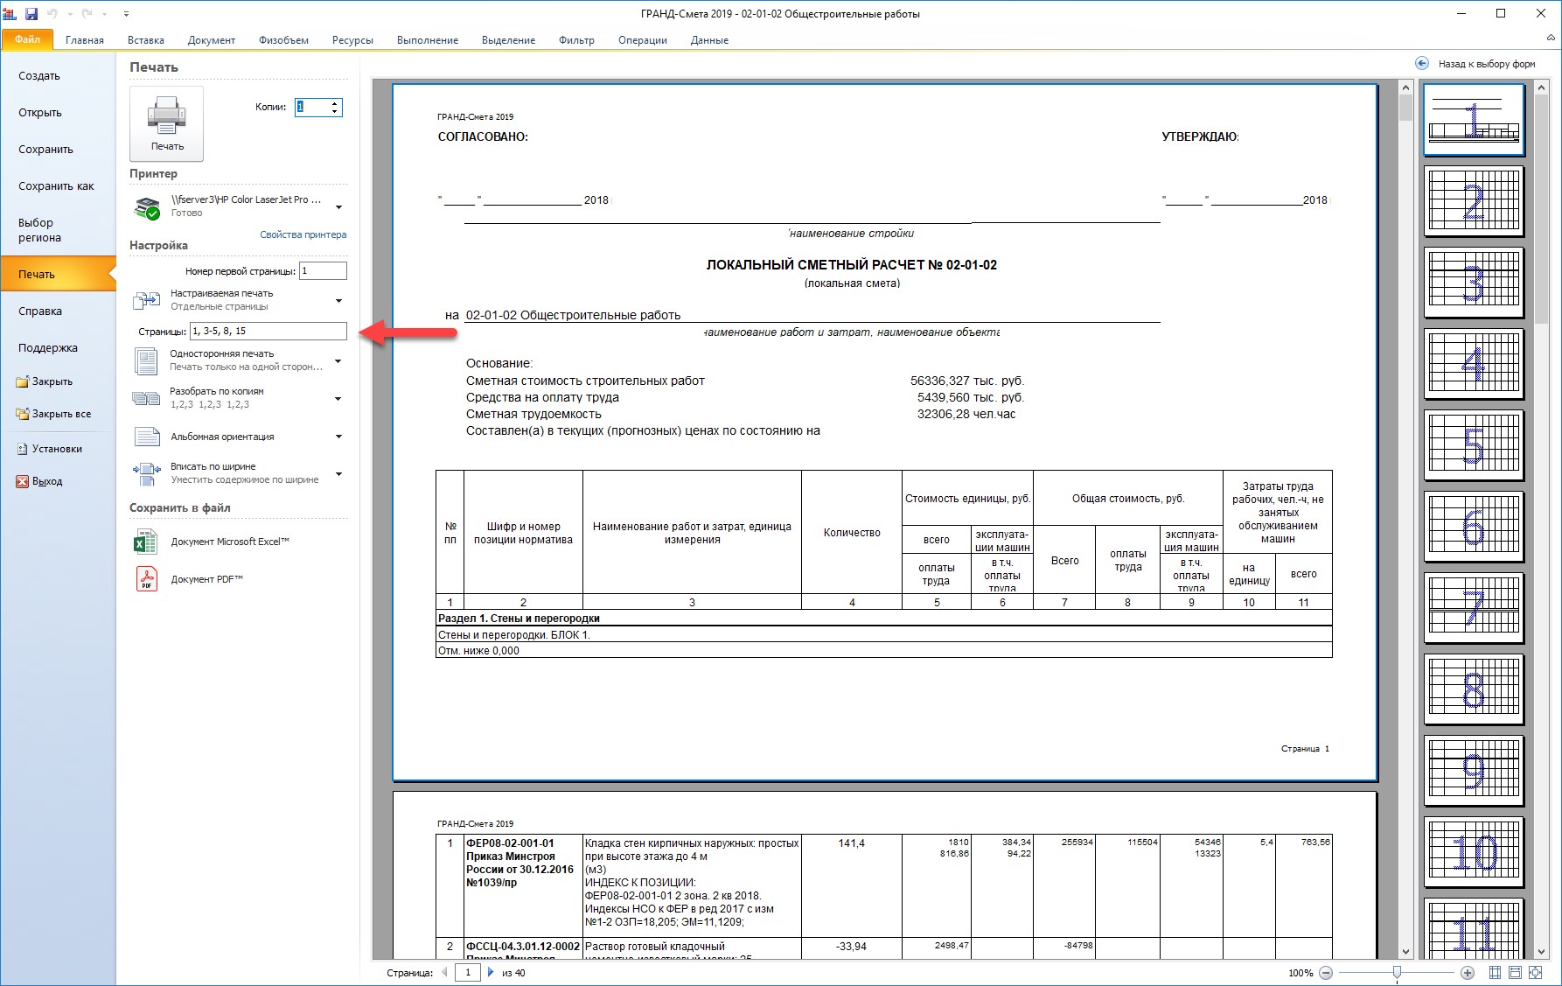Open the Настраиваемая печать dropdown arrow
This screenshot has height=986, width=1562.
[x=338, y=301]
